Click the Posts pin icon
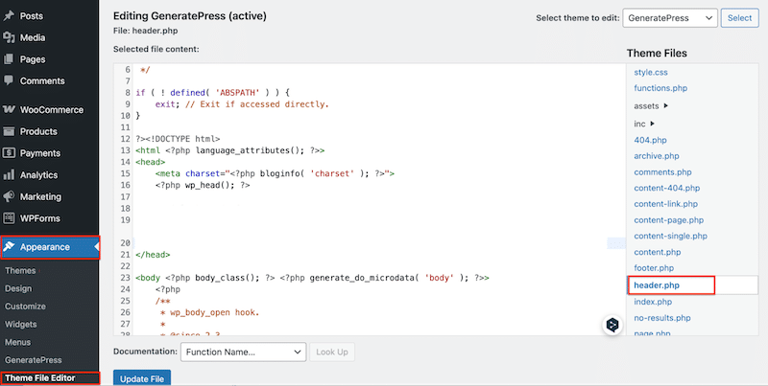Viewport: 768px width, 386px height. click(x=9, y=16)
